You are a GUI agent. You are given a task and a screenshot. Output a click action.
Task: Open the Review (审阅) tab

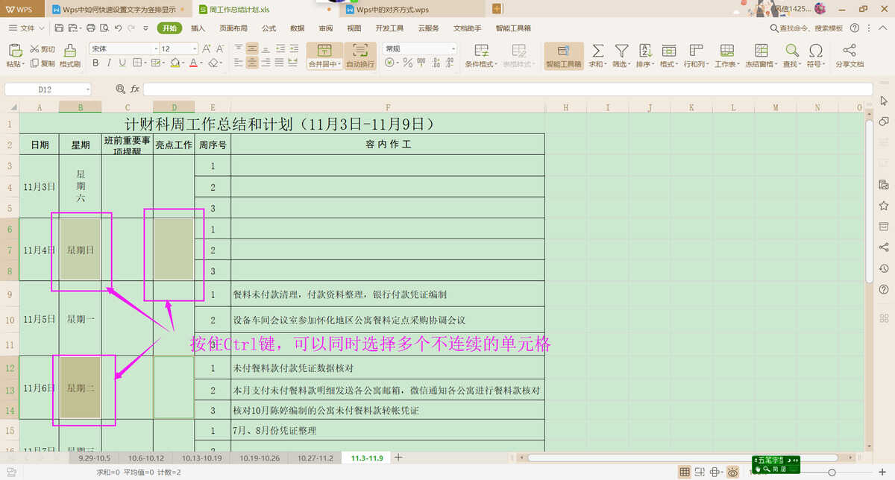(326, 28)
